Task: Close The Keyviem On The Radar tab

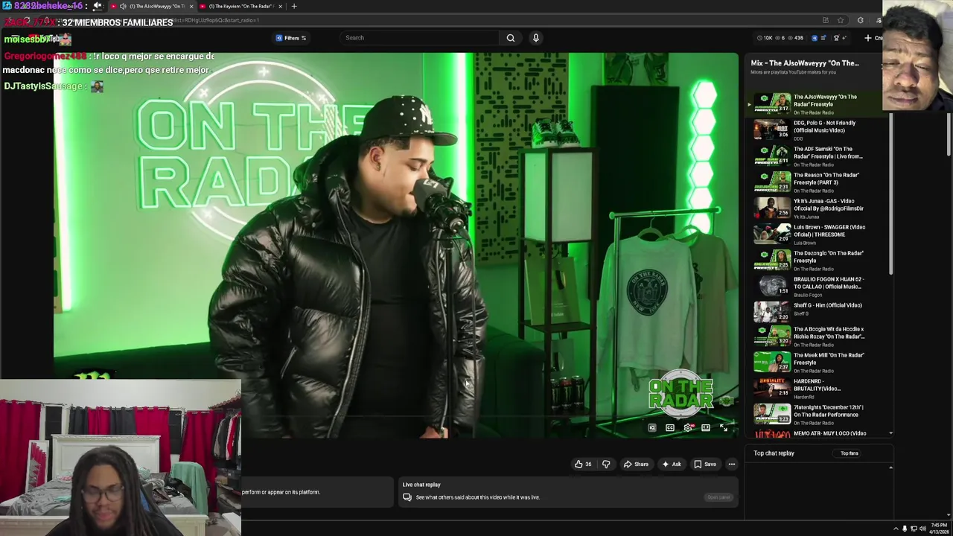Action: 281,6
